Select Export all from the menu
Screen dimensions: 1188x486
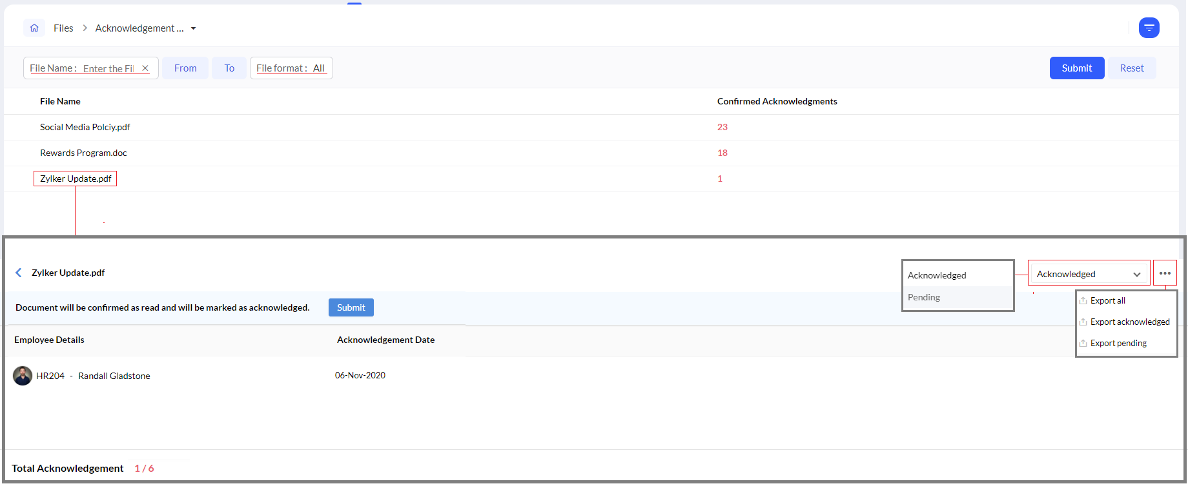pos(1108,301)
